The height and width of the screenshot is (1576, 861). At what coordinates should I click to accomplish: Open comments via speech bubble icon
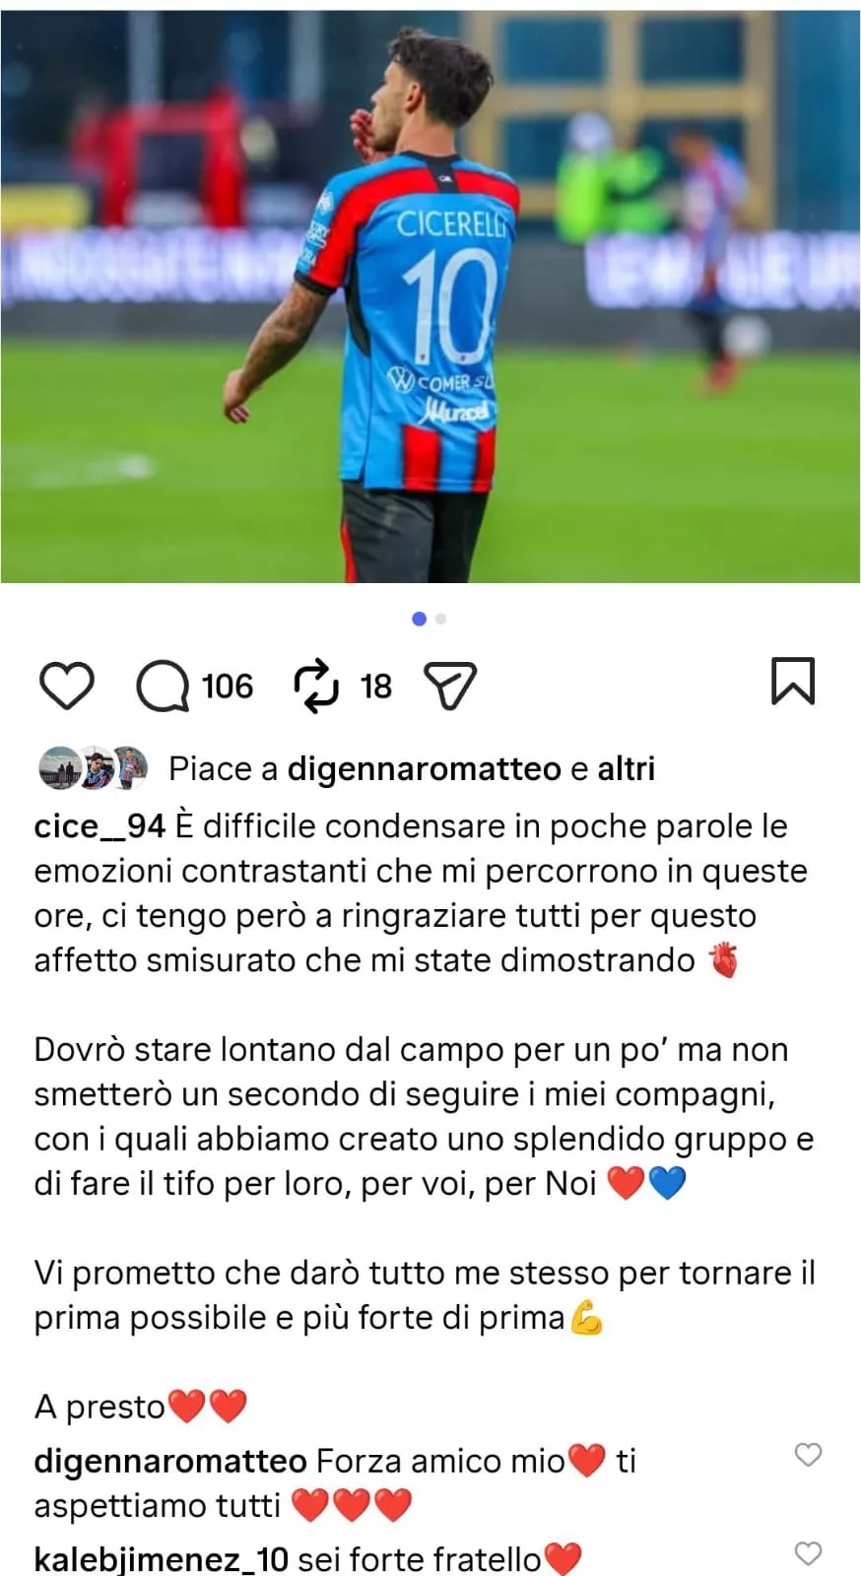163,686
